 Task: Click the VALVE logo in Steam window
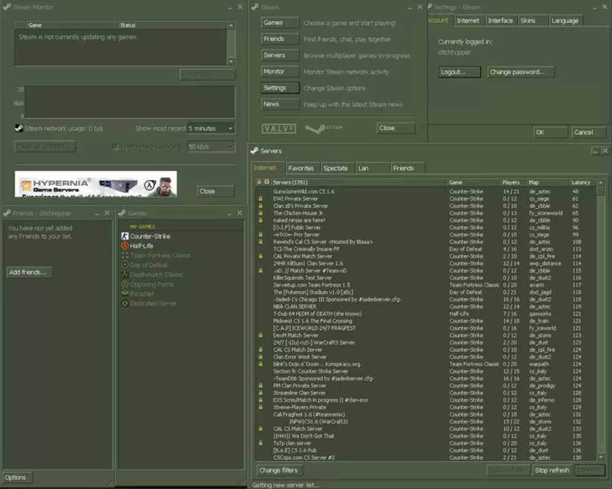coord(279,129)
